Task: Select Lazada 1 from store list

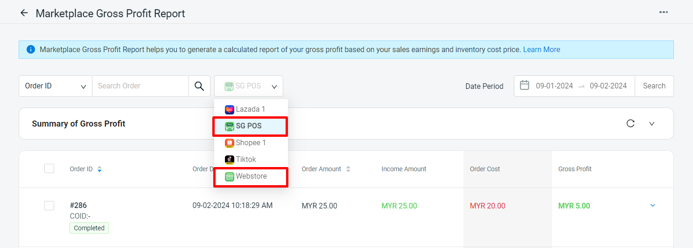Action: 250,109
